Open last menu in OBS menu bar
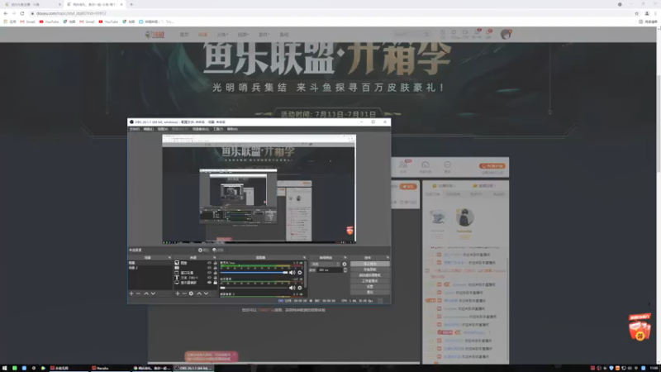 (x=232, y=129)
